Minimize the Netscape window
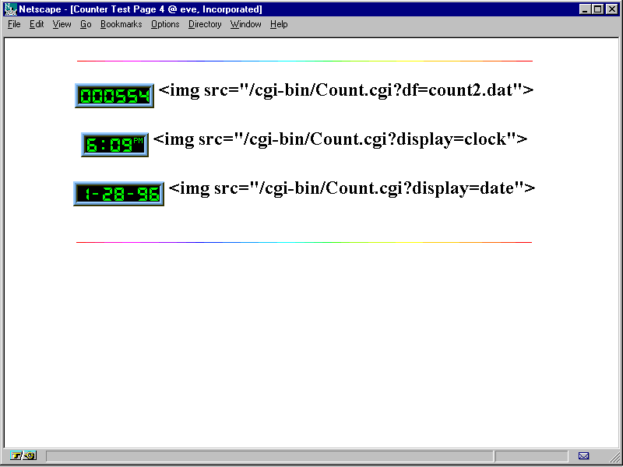The height and width of the screenshot is (467, 623). (x=585, y=9)
